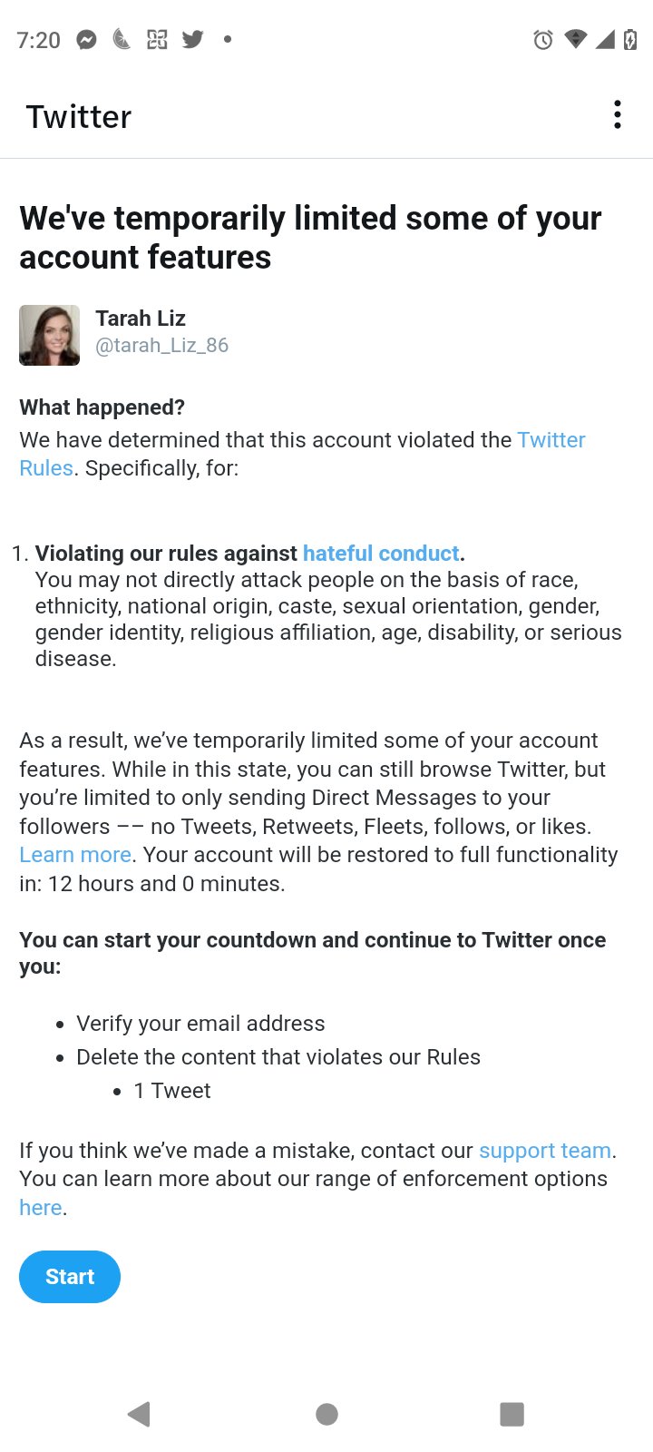Screen dimensions: 653x1452
Task: Open the support team link
Action: [545, 1151]
